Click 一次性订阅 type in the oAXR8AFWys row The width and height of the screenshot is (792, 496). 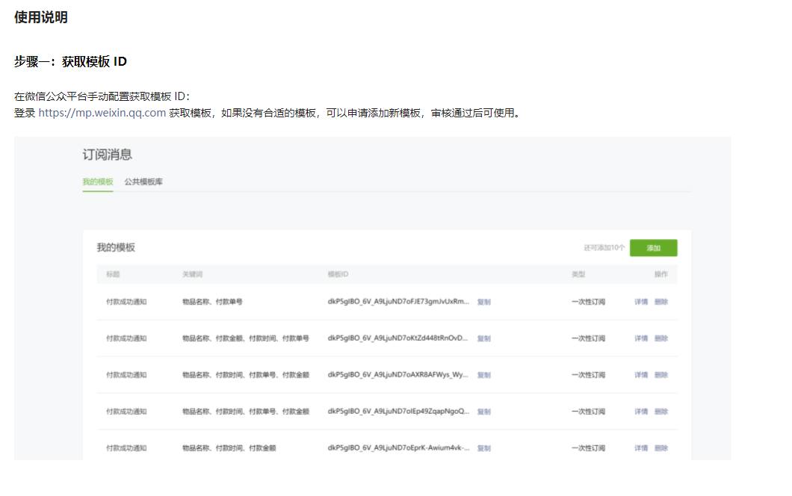pyautogui.click(x=589, y=375)
